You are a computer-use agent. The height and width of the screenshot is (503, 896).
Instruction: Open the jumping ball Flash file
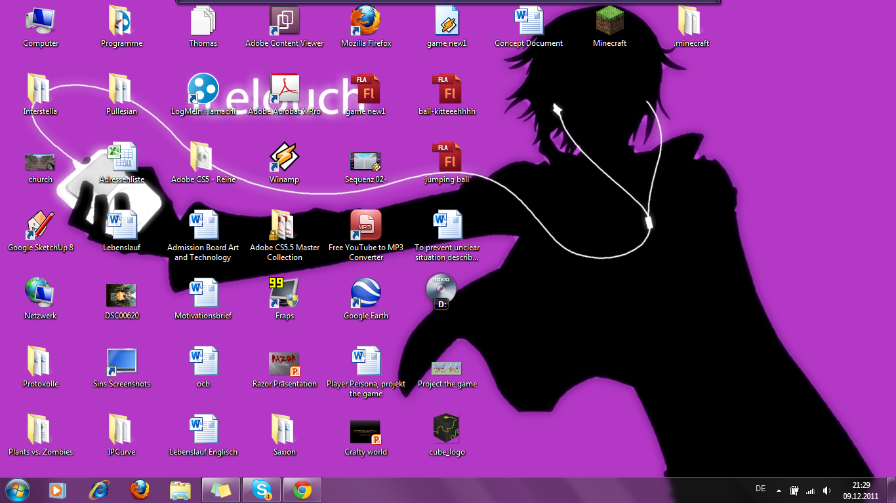point(447,158)
